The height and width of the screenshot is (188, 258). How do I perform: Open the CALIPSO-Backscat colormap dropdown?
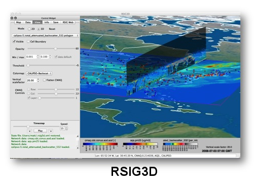pos(39,73)
